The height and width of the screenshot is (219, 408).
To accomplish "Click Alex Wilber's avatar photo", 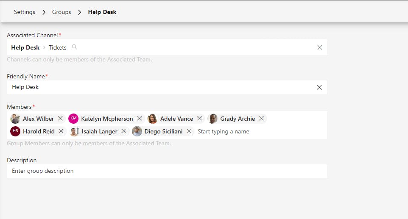I will click(x=15, y=119).
